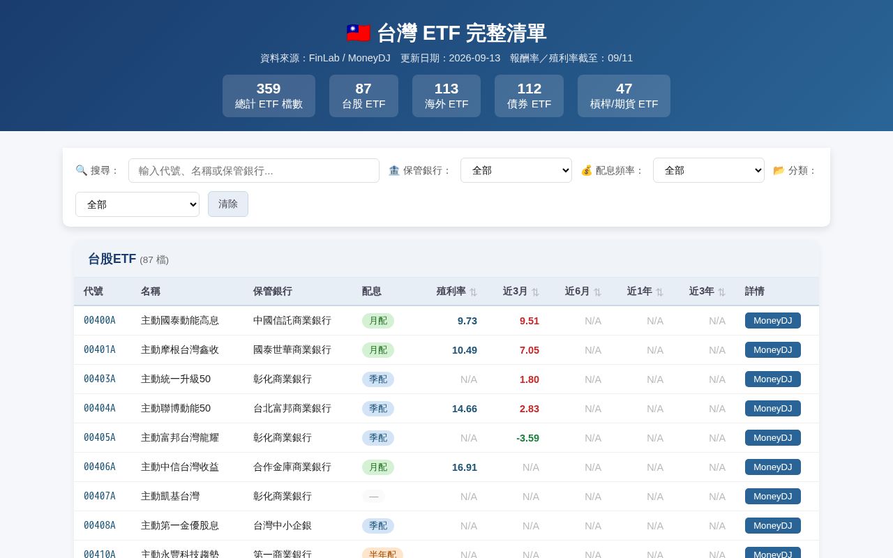Open MoneyDJ details for 00408A
This screenshot has width=893, height=558.
[773, 525]
